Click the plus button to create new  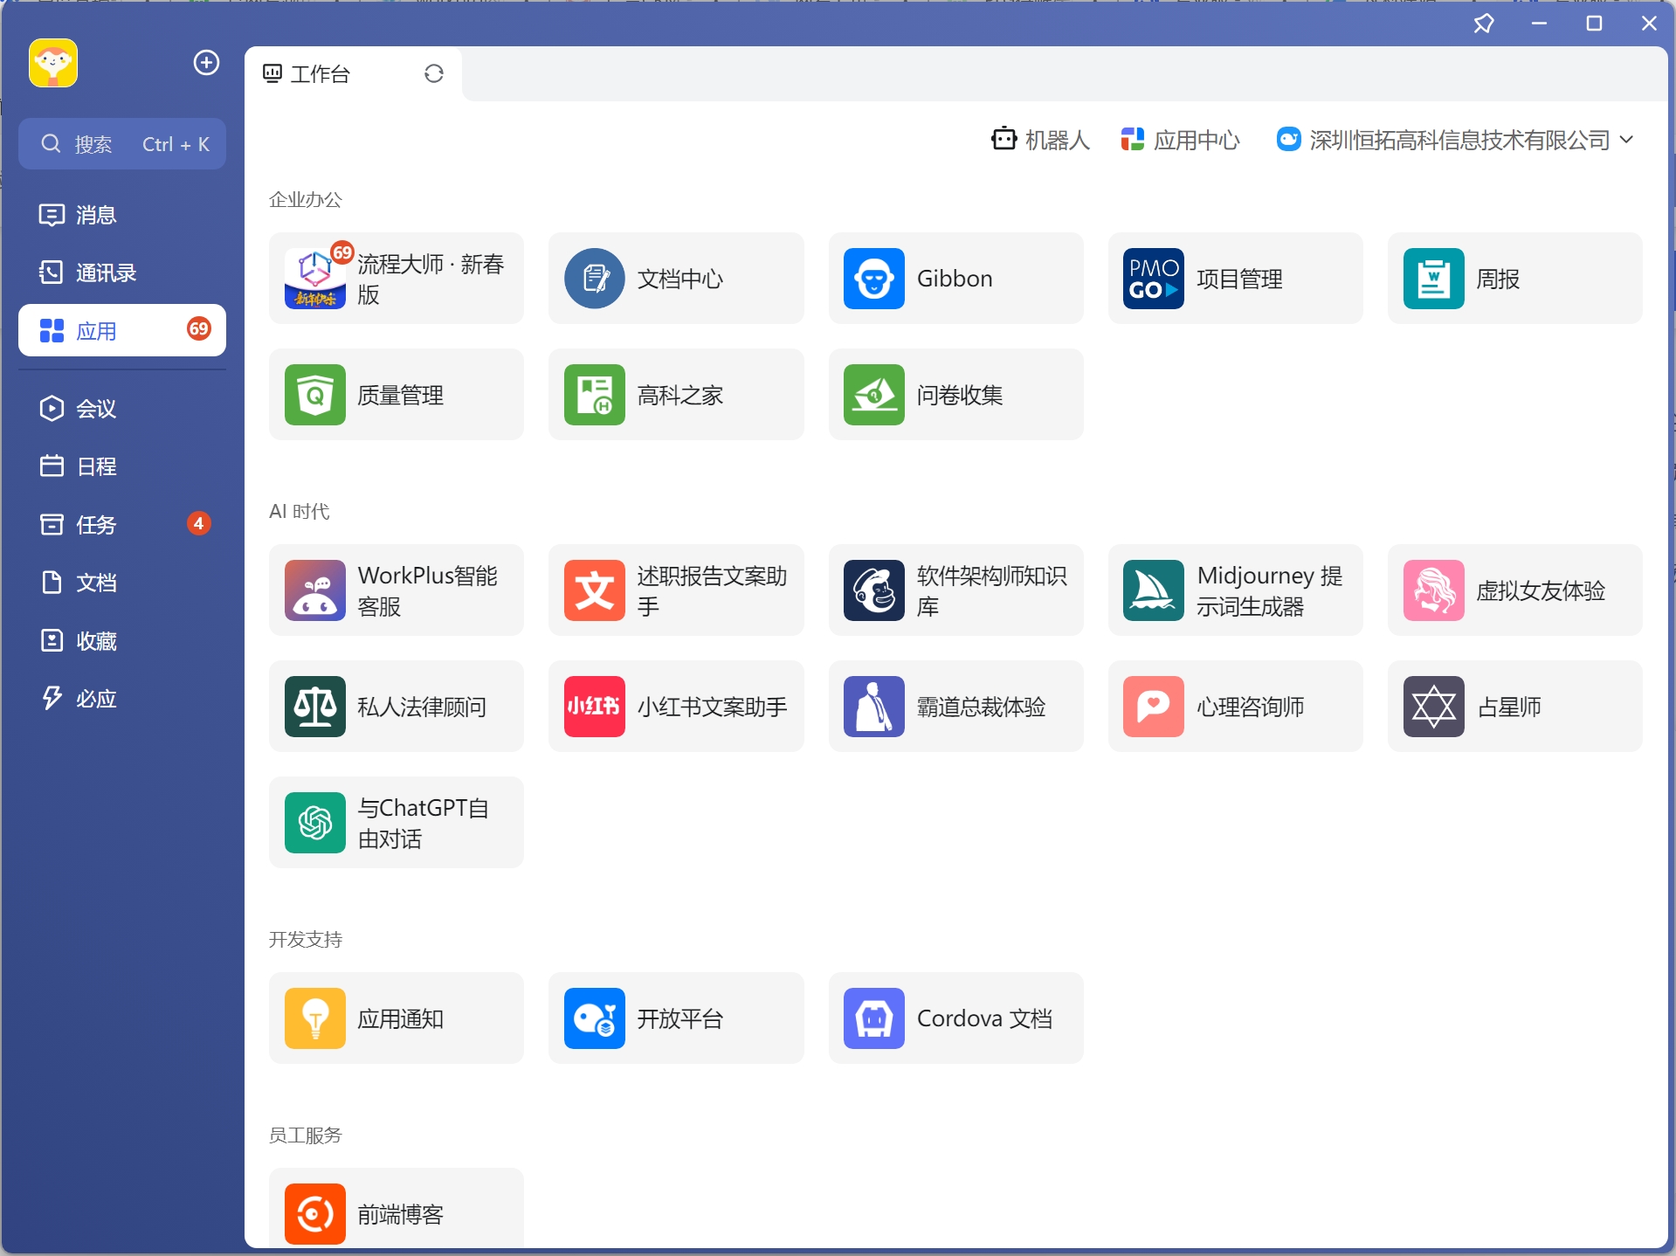205,62
